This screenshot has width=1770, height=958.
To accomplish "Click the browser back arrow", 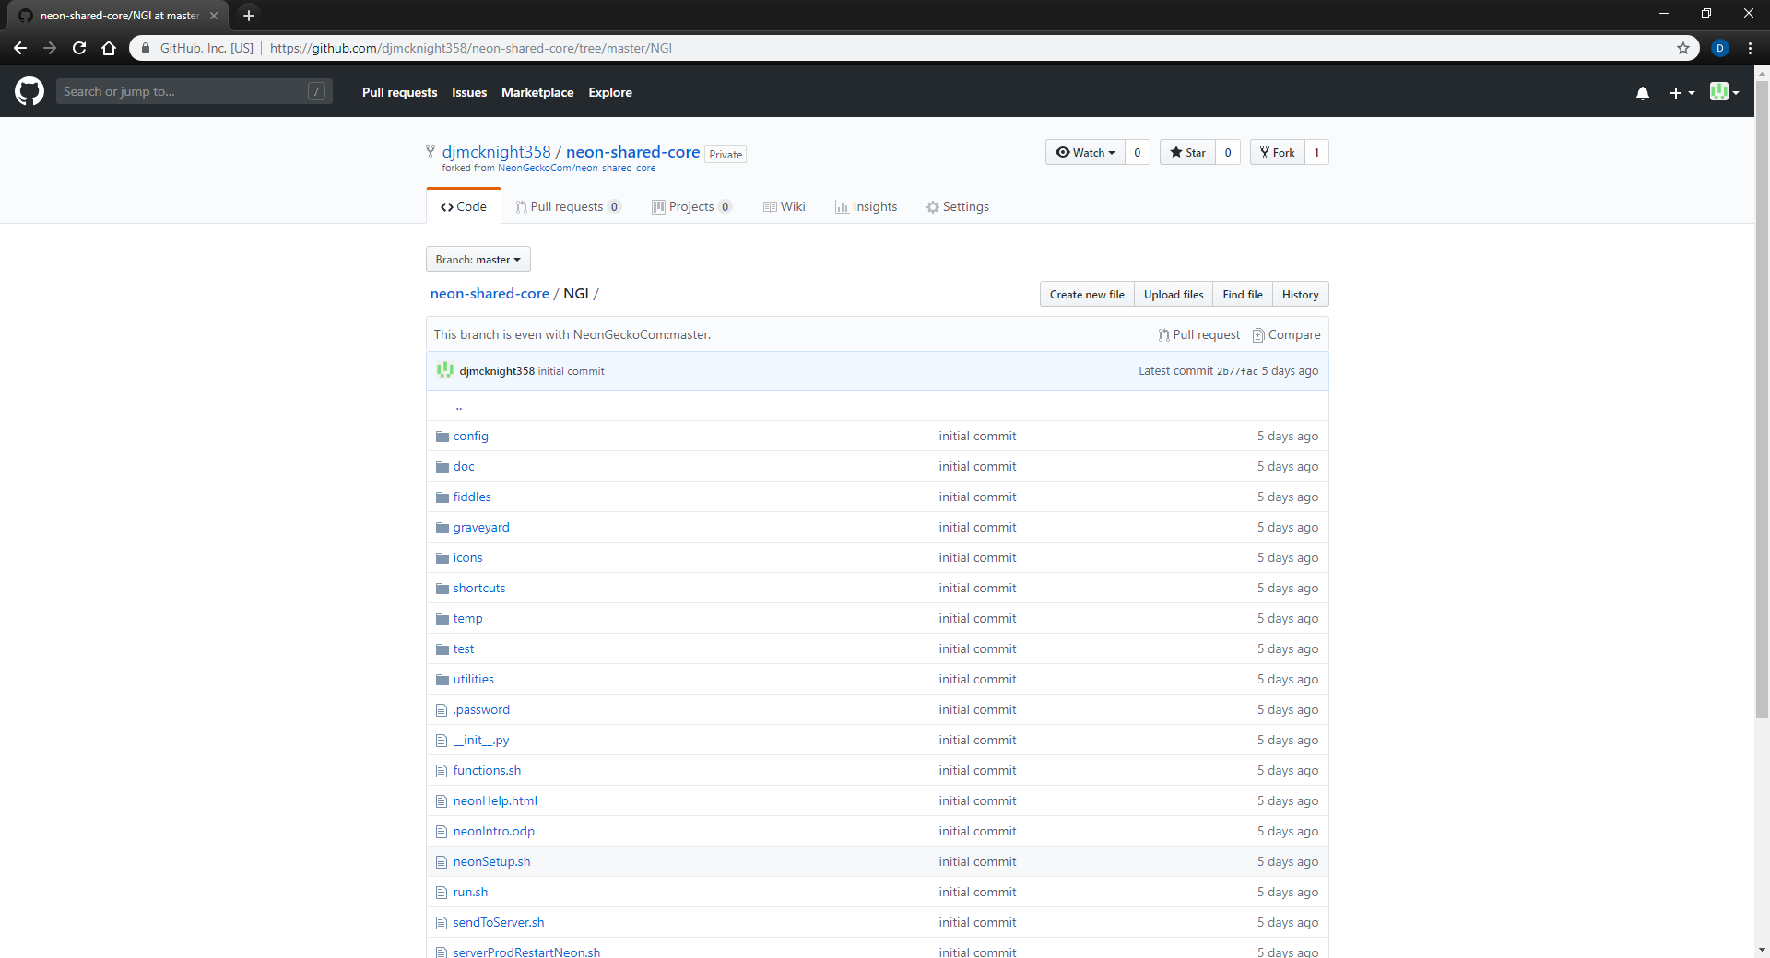I will (20, 48).
